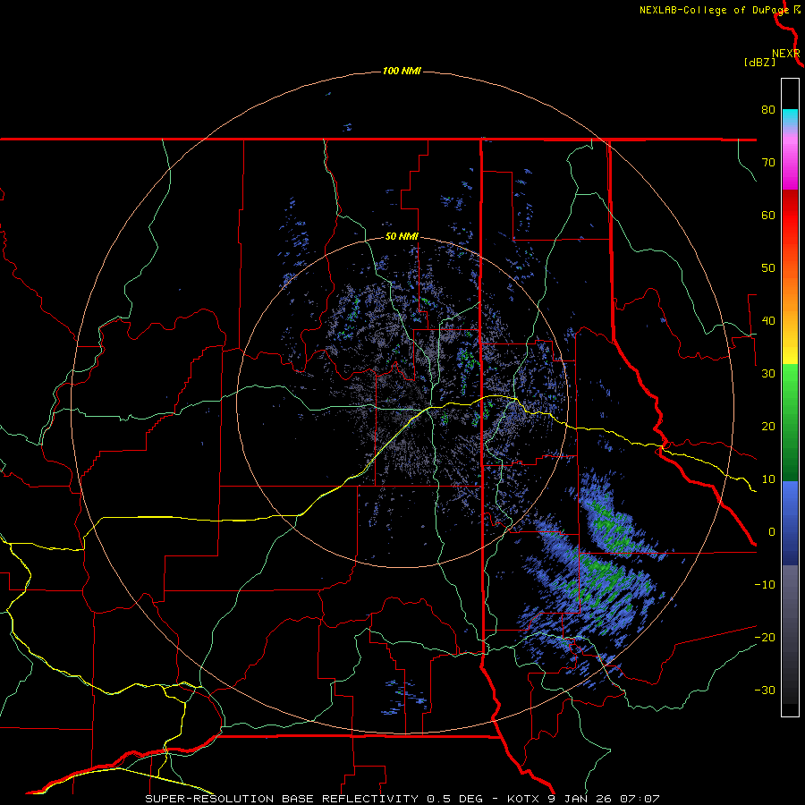
Task: Click the 10 value on dBZ scale
Action: click(768, 479)
